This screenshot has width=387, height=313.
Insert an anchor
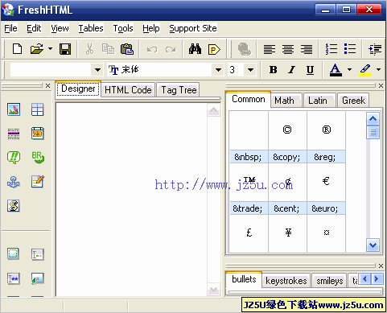(14, 182)
